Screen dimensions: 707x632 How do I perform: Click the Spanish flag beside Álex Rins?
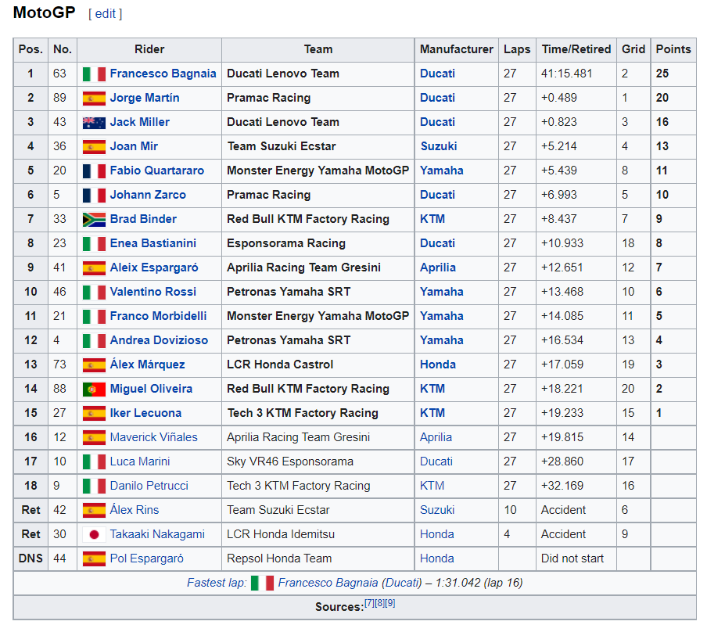94,510
